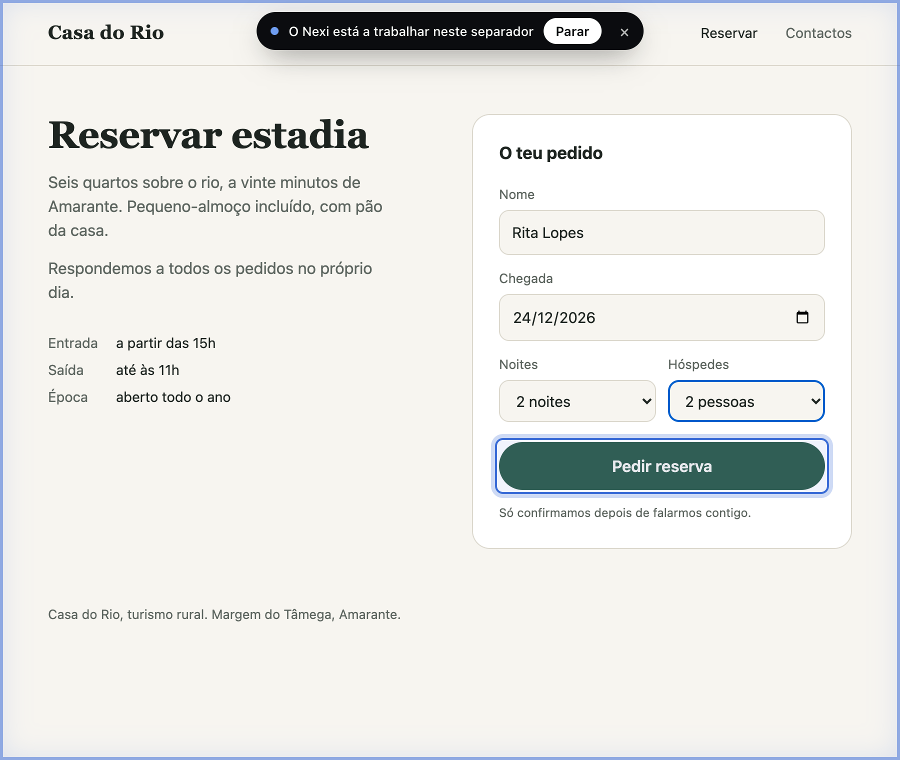Open the Contactos page
Image resolution: width=900 pixels, height=760 pixels.
(x=818, y=33)
